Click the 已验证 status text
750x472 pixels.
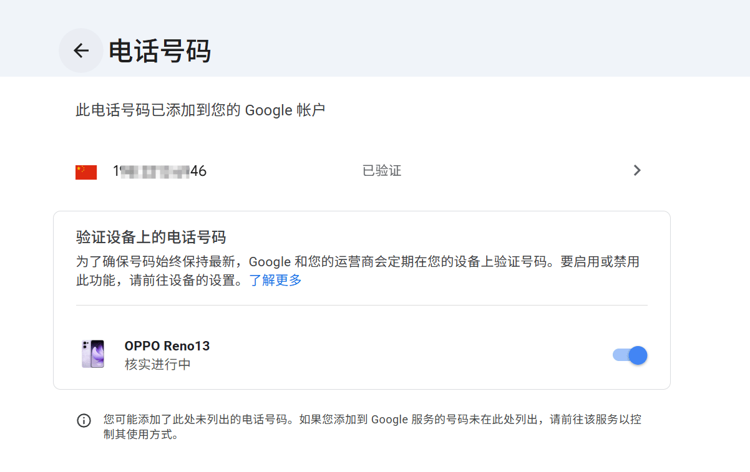382,171
